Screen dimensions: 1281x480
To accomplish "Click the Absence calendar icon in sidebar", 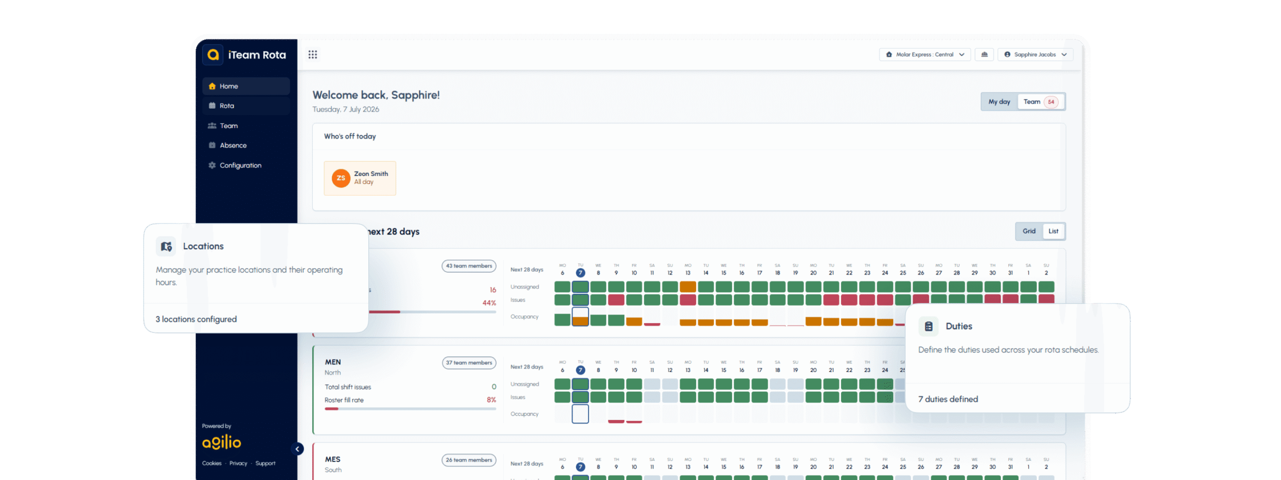I will click(x=212, y=145).
